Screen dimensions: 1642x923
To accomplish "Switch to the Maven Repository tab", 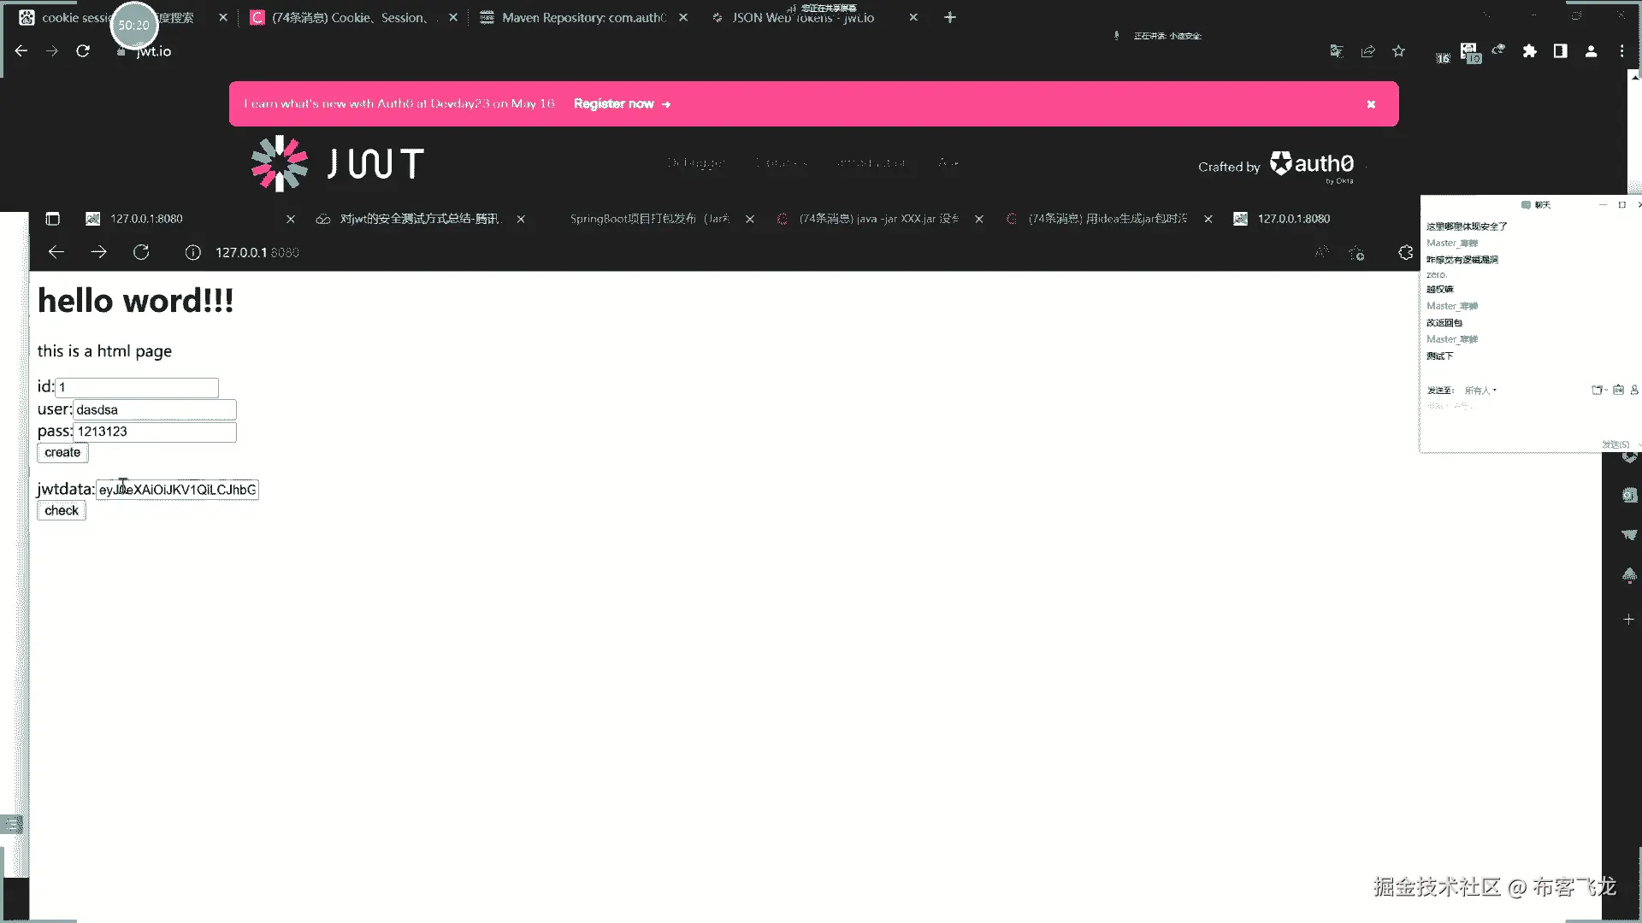I will click(x=583, y=17).
